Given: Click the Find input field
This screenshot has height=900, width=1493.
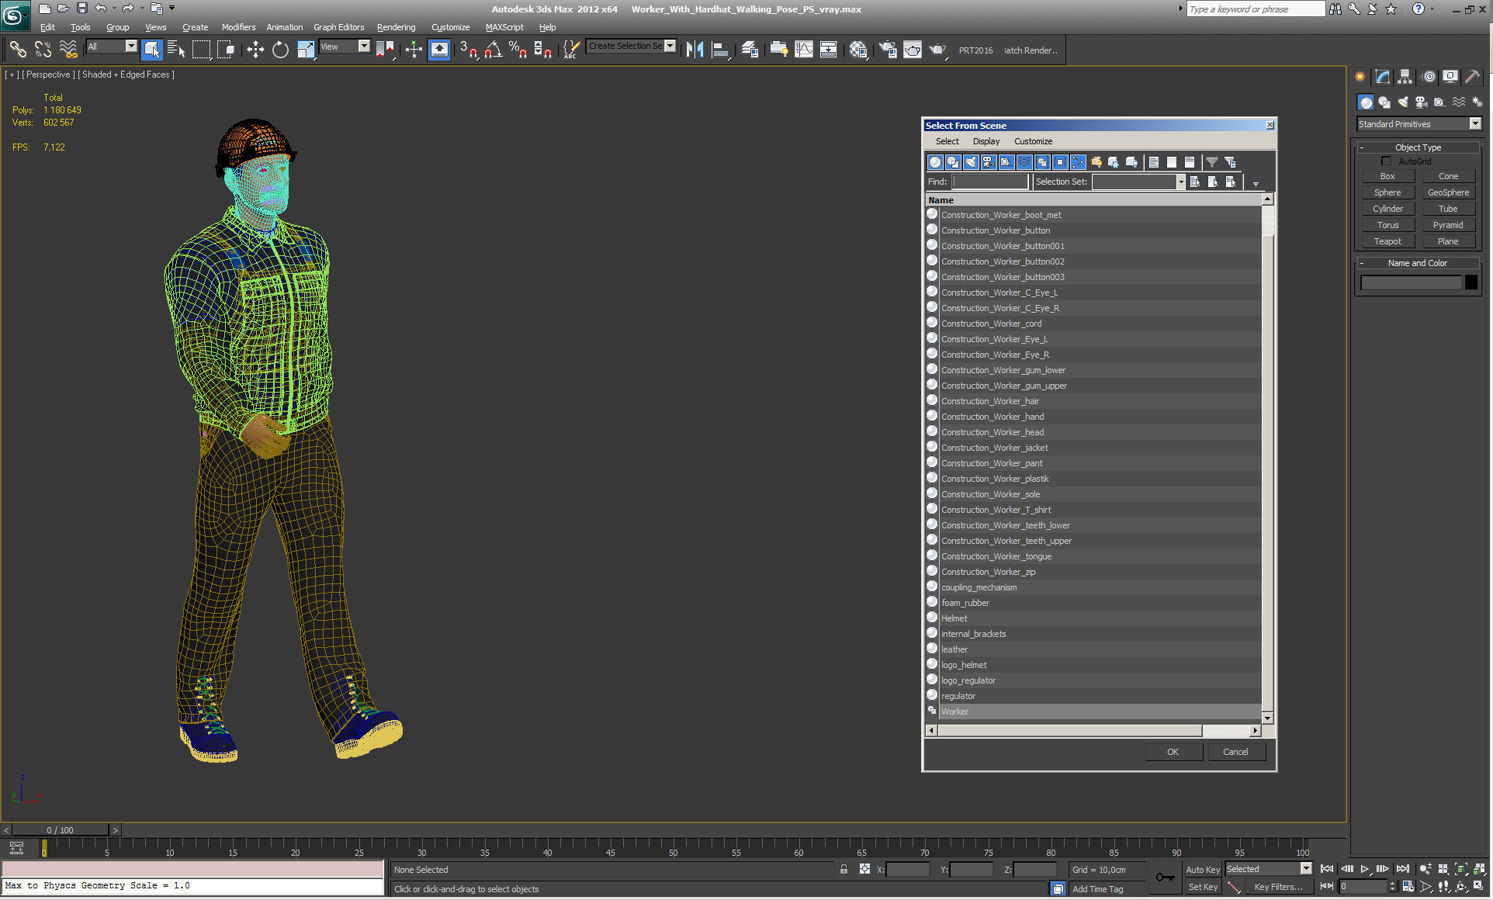Looking at the screenshot, I should [x=990, y=182].
